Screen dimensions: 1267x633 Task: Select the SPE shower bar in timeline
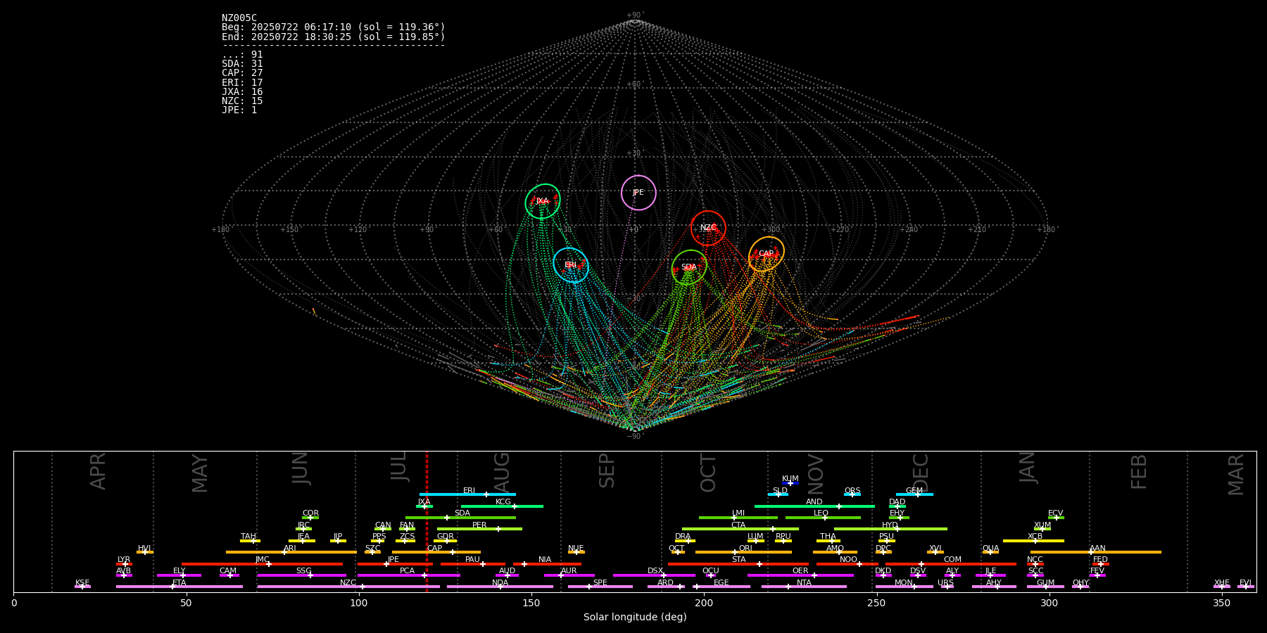pos(600,587)
